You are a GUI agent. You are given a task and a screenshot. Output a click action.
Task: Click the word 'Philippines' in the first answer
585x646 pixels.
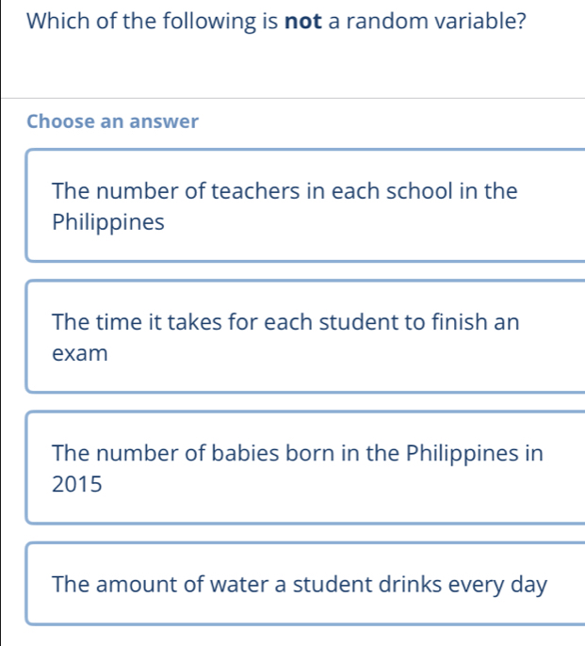[x=108, y=222]
